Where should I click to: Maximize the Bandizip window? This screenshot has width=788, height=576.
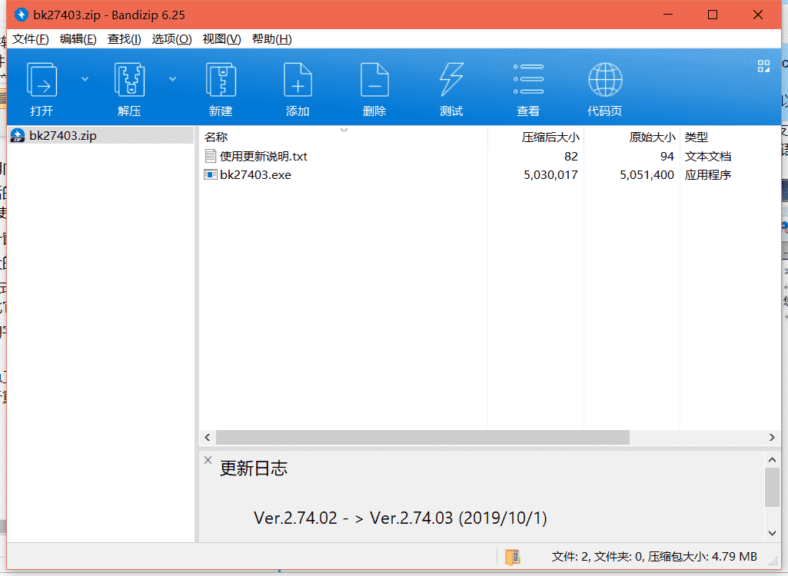pos(713,15)
